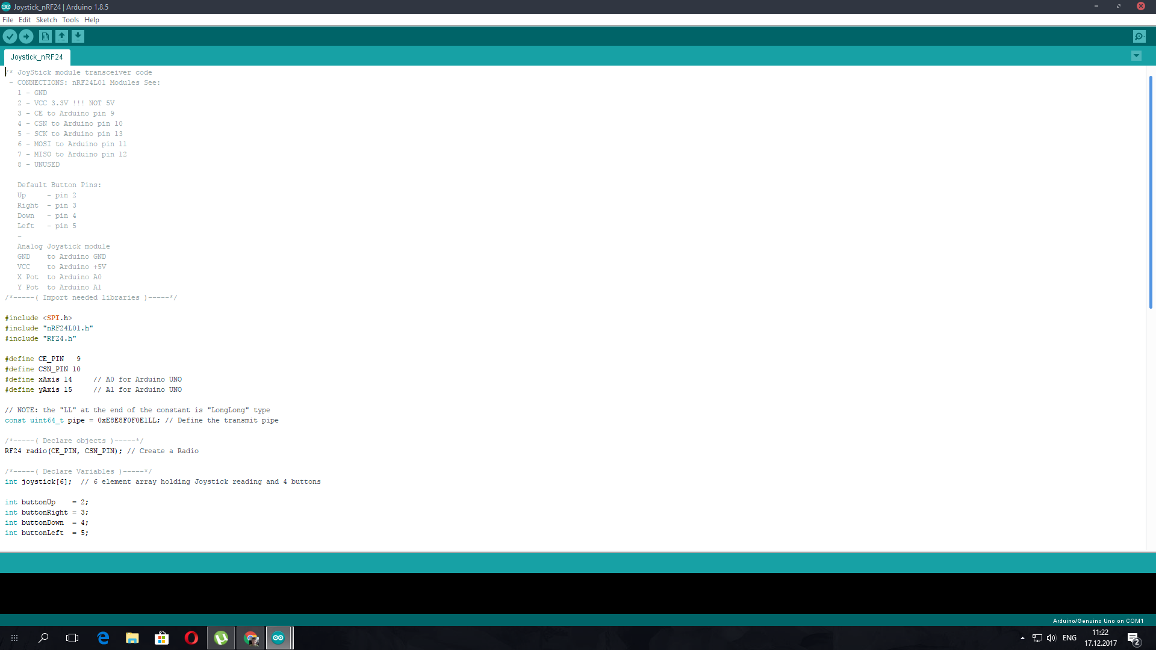The image size is (1156, 650).
Task: Click the Upload arrow button
Action: coord(26,37)
